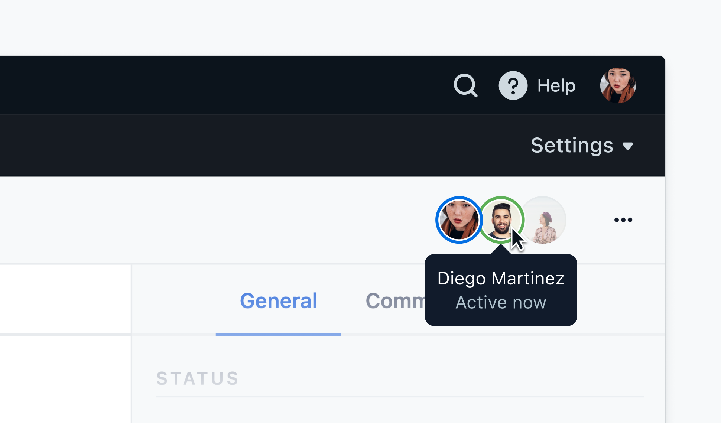721x423 pixels.
Task: Click the Help question mark icon
Action: (513, 85)
